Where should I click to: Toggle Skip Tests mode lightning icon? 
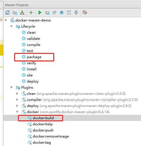point(62,13)
